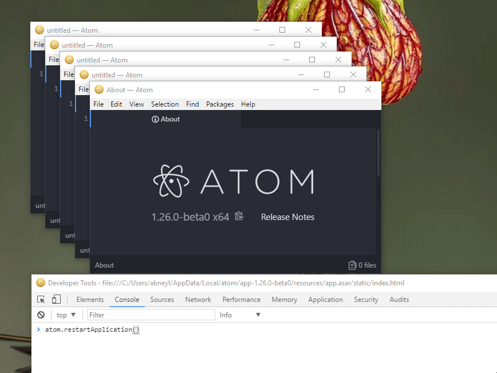Click the Atom logo in About pane

point(233,181)
